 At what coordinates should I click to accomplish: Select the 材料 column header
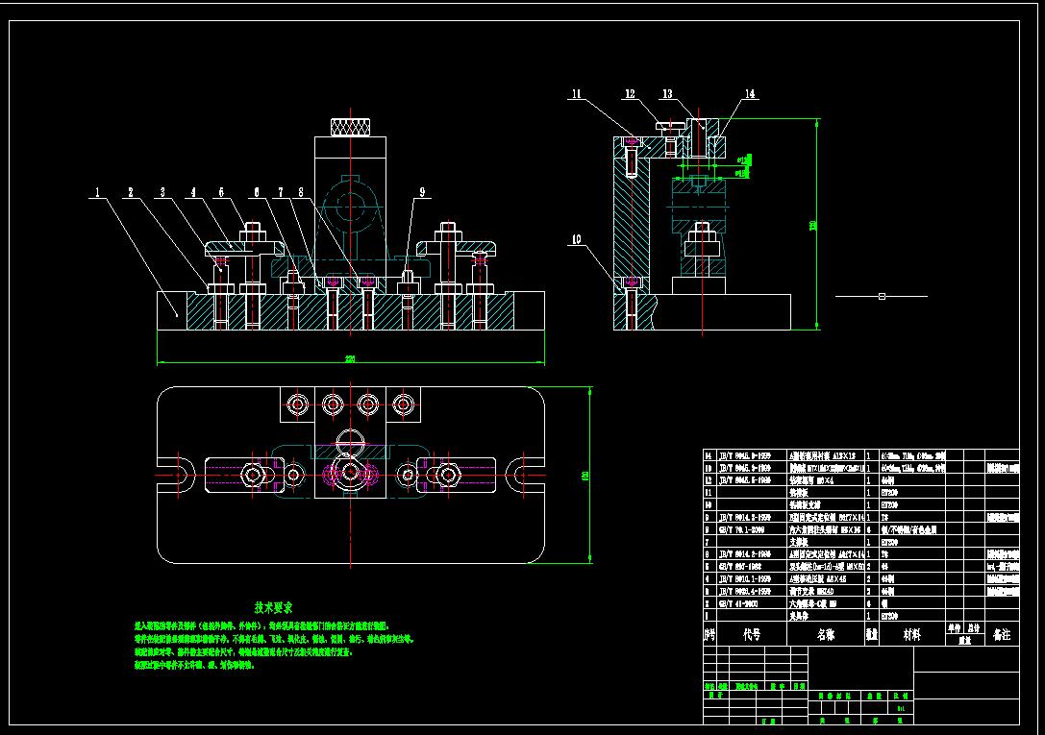[912, 634]
